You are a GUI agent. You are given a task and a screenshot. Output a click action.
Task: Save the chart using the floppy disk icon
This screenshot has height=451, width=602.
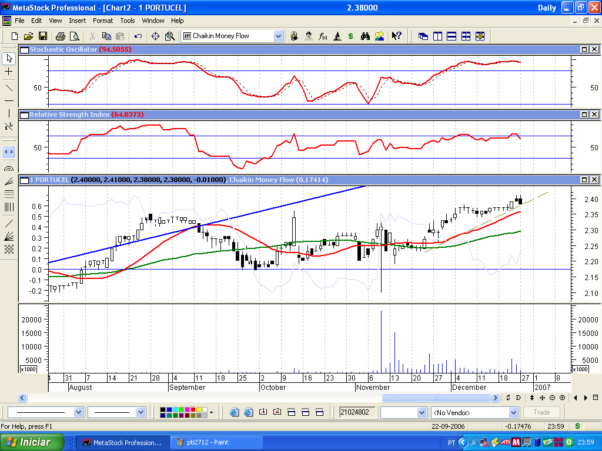pyautogui.click(x=42, y=36)
